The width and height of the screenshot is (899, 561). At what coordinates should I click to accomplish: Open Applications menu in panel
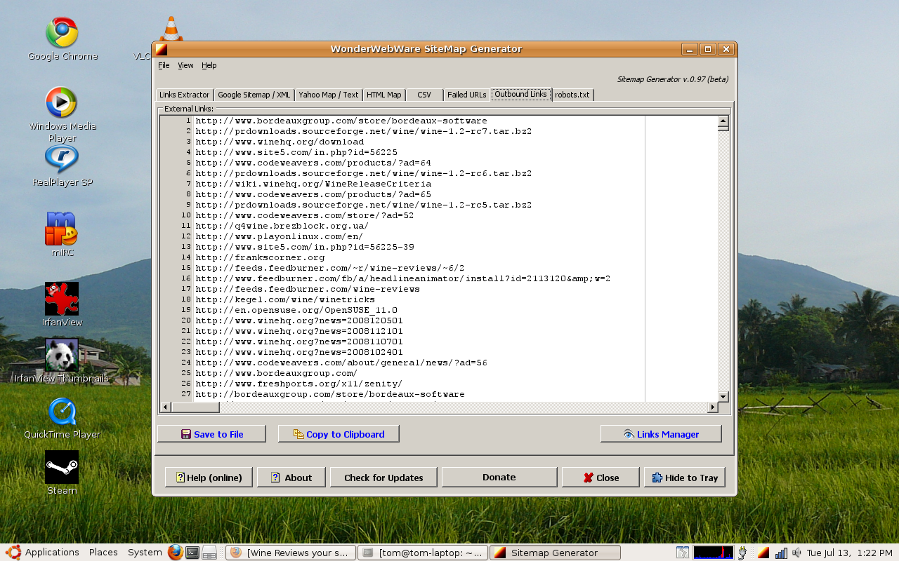click(52, 553)
